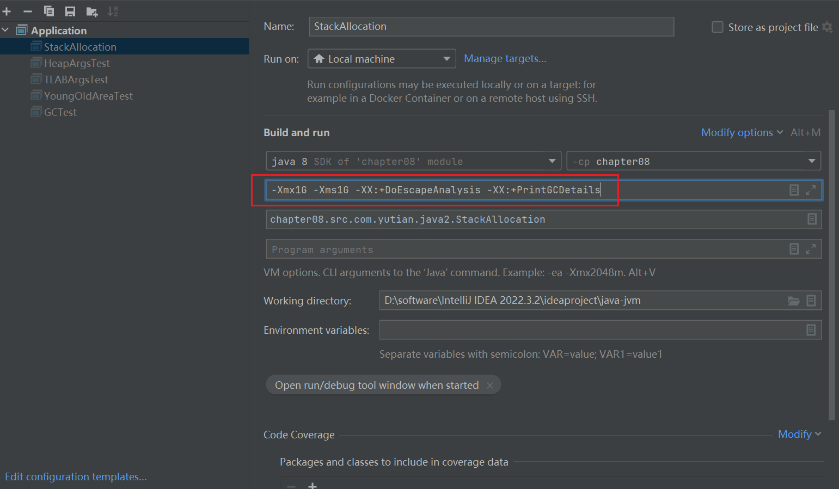Expand the VM options field editor

[x=811, y=190]
